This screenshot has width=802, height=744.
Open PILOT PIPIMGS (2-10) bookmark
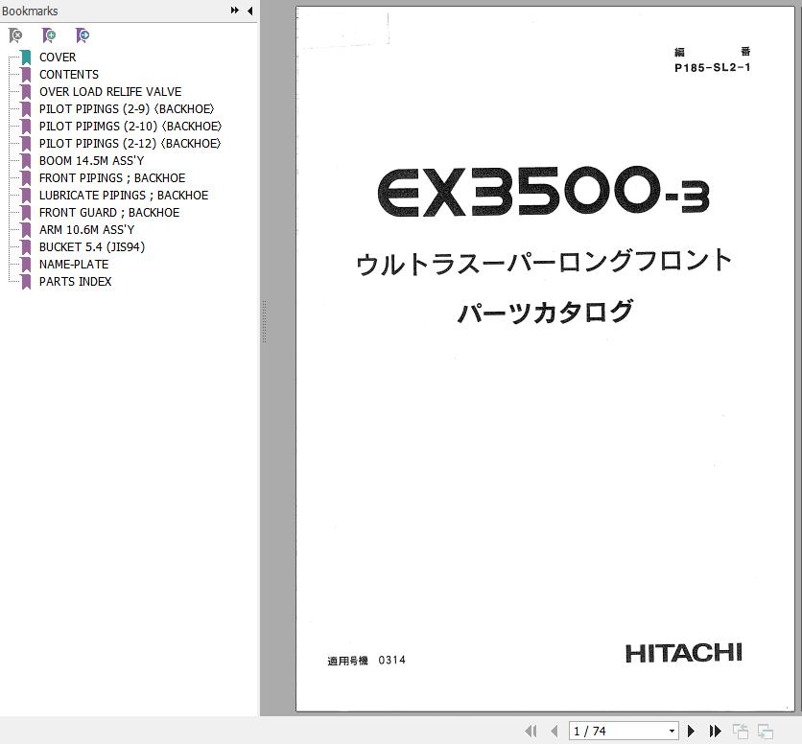(x=130, y=127)
